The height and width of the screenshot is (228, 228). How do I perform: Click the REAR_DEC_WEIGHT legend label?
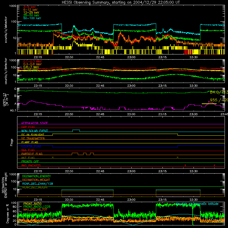pyautogui.click(x=35, y=188)
